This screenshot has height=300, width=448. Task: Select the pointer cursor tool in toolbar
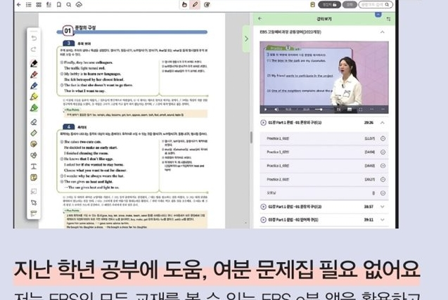33,202
